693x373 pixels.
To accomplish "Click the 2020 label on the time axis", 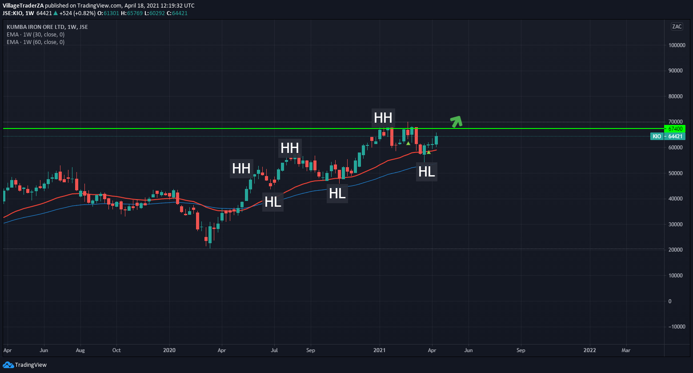I will (169, 350).
